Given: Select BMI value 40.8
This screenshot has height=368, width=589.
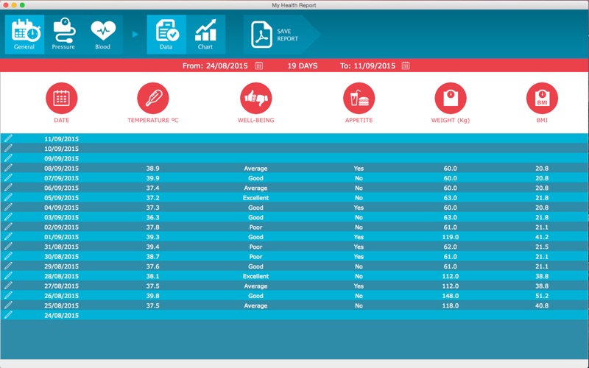Looking at the screenshot, I should [x=542, y=305].
